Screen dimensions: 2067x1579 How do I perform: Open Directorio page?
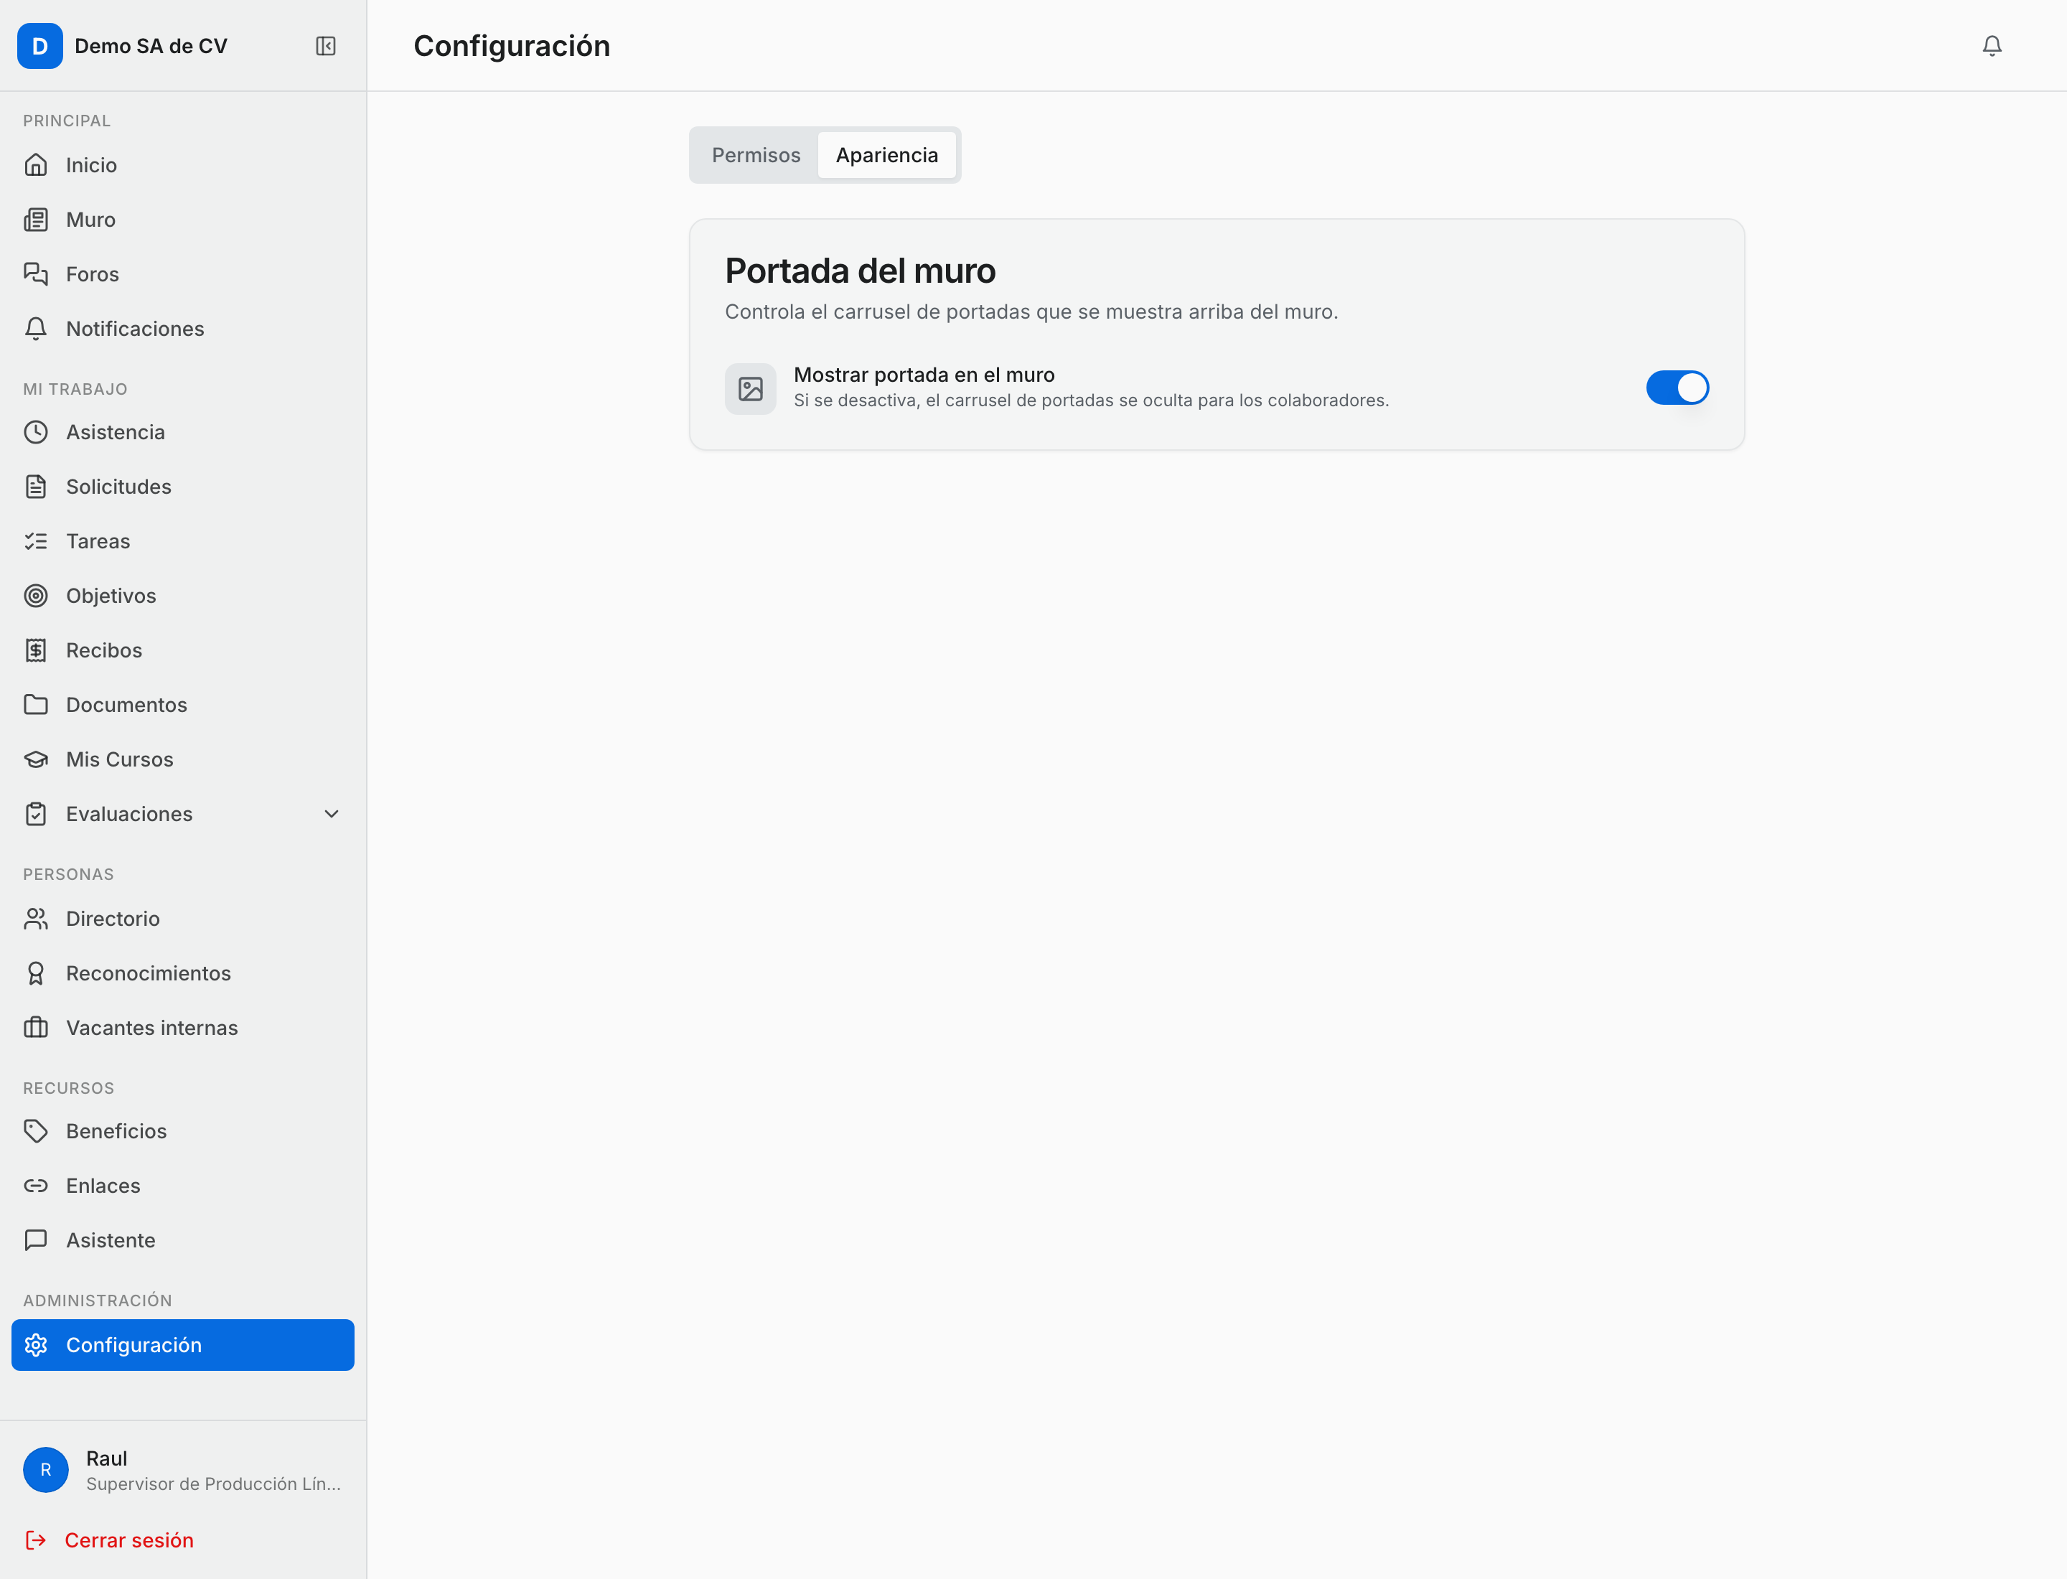click(x=182, y=919)
